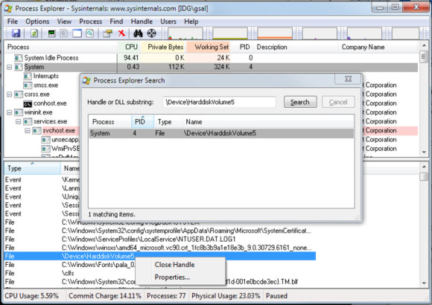Choose Close Handle from context menu
The width and height of the screenshot is (432, 305).
coord(175,265)
